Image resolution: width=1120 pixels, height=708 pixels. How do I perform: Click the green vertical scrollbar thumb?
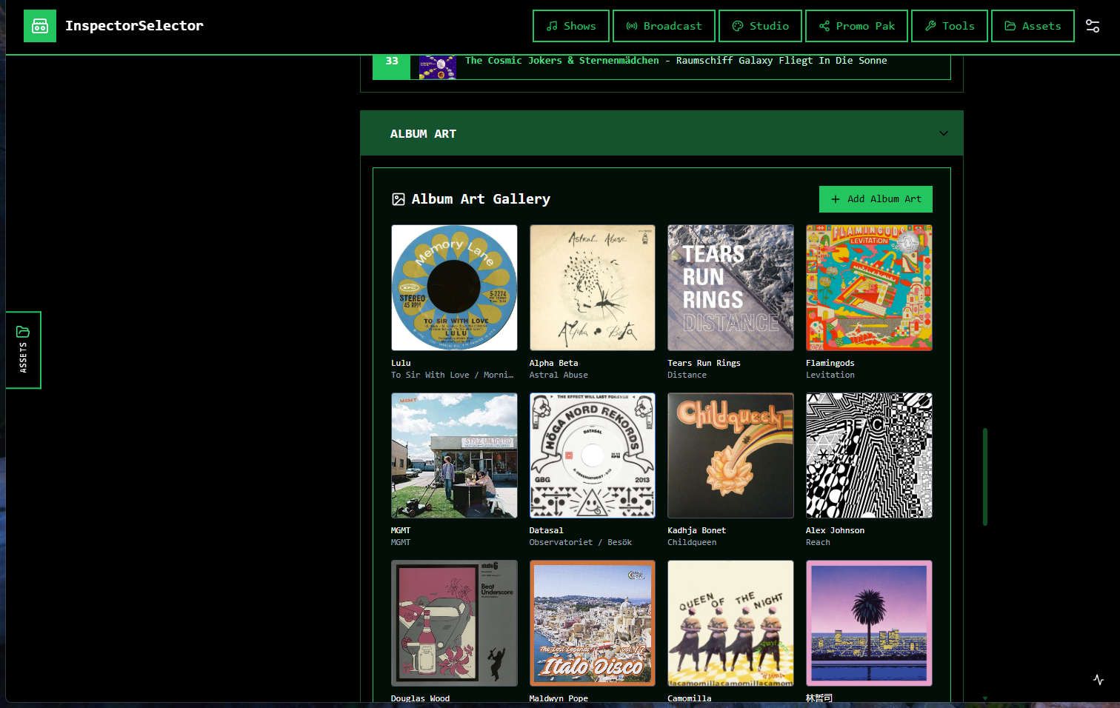(x=984, y=476)
